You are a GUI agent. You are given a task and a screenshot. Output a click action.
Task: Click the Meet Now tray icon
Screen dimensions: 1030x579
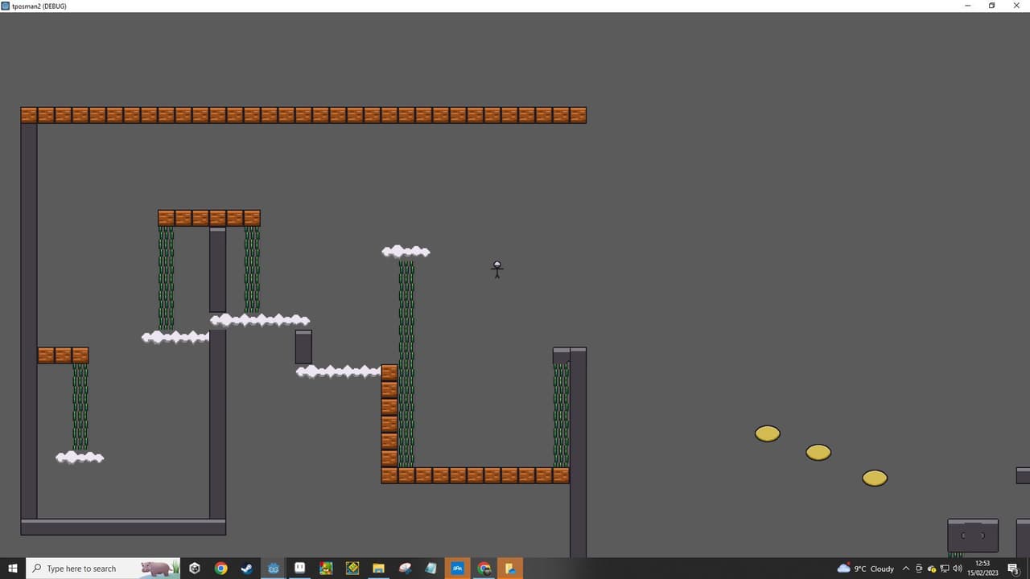tap(919, 569)
